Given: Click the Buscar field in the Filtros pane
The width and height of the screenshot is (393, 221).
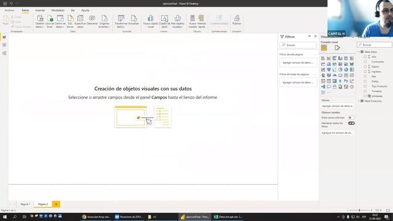Looking at the screenshot, I should [298, 45].
